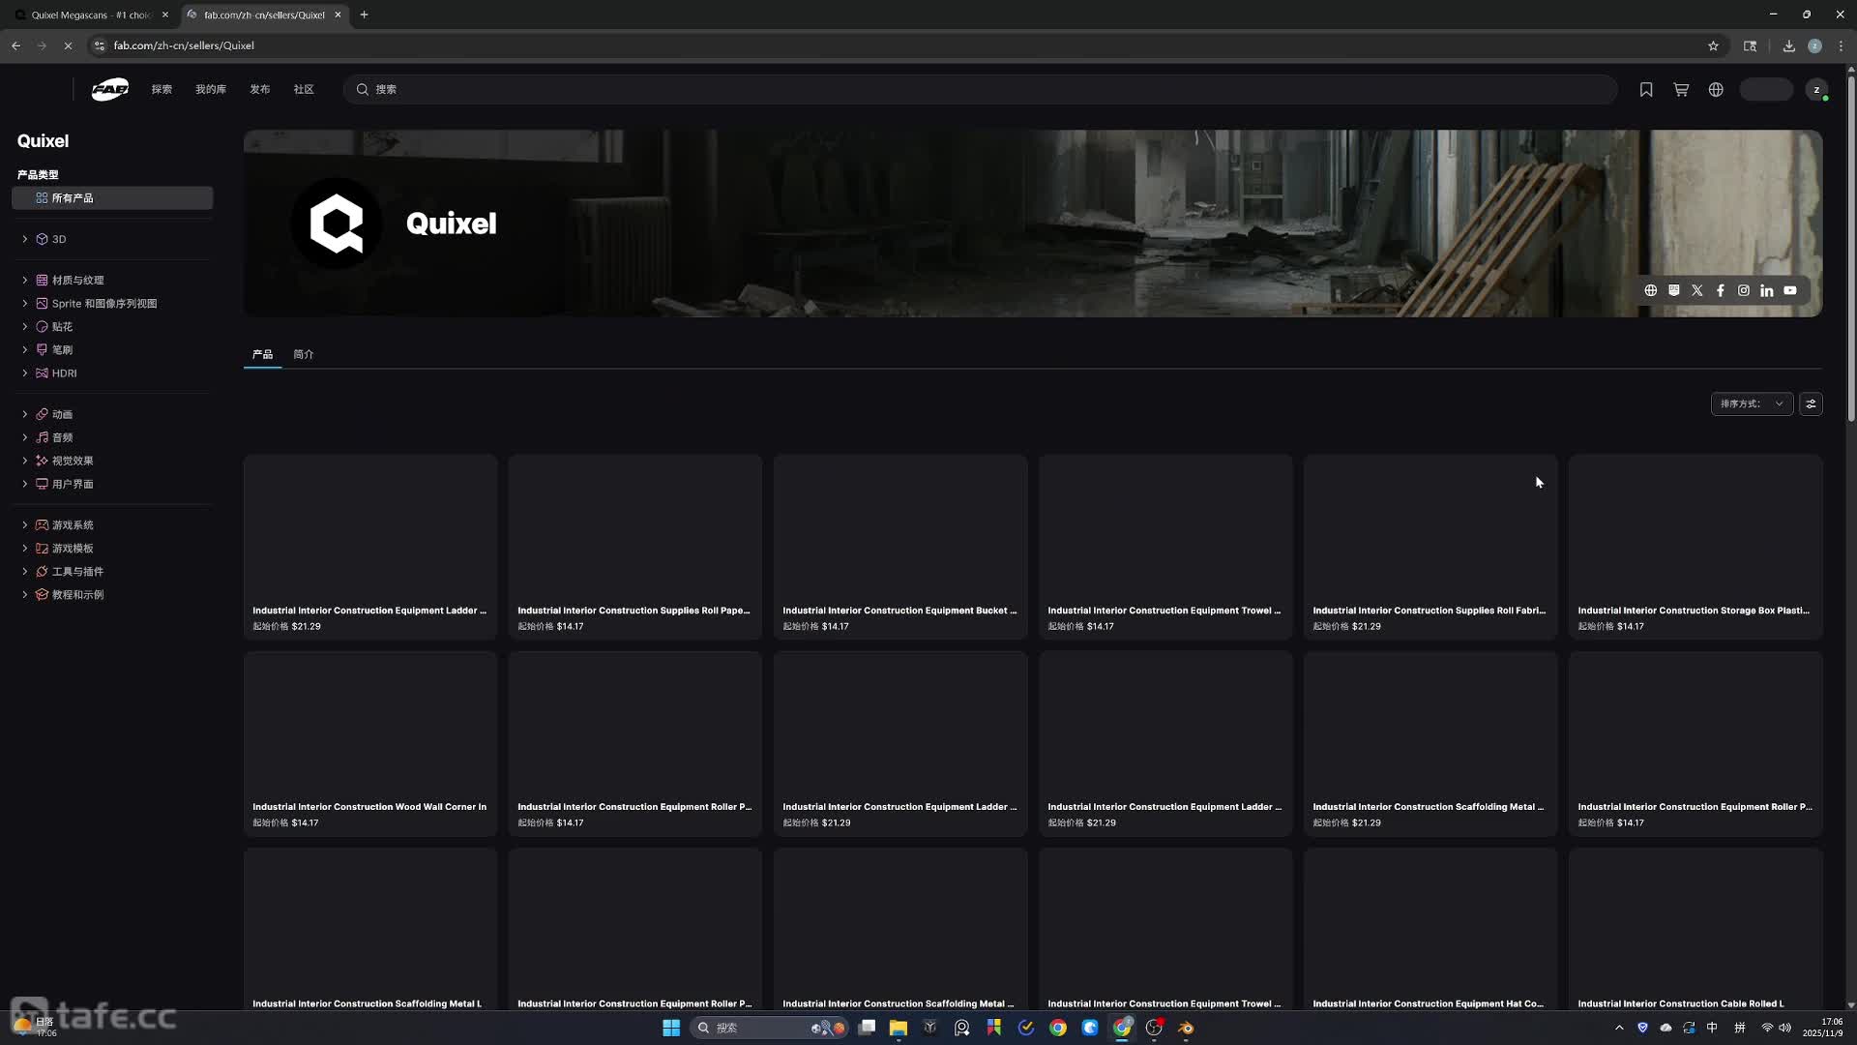Switch to the 简介 tab

click(304, 354)
